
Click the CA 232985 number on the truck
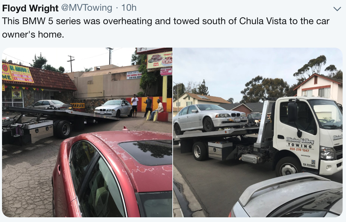(x=309, y=165)
